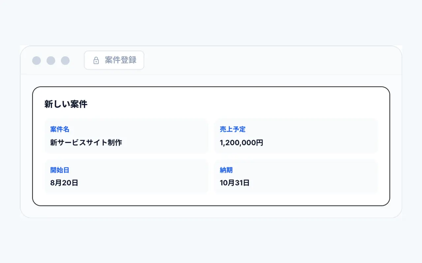Image resolution: width=422 pixels, height=263 pixels.
Task: Select the 8月20日 start date value
Action: 64,183
